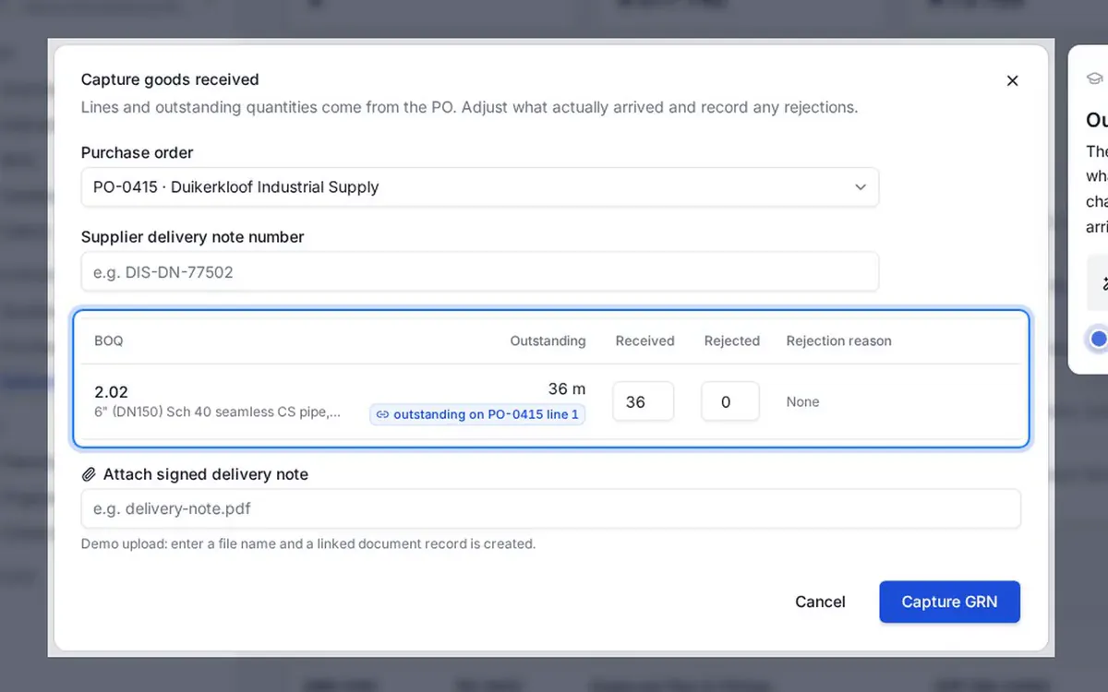This screenshot has height=692, width=1108.
Task: Click the Capture goods received title
Action: [170, 79]
